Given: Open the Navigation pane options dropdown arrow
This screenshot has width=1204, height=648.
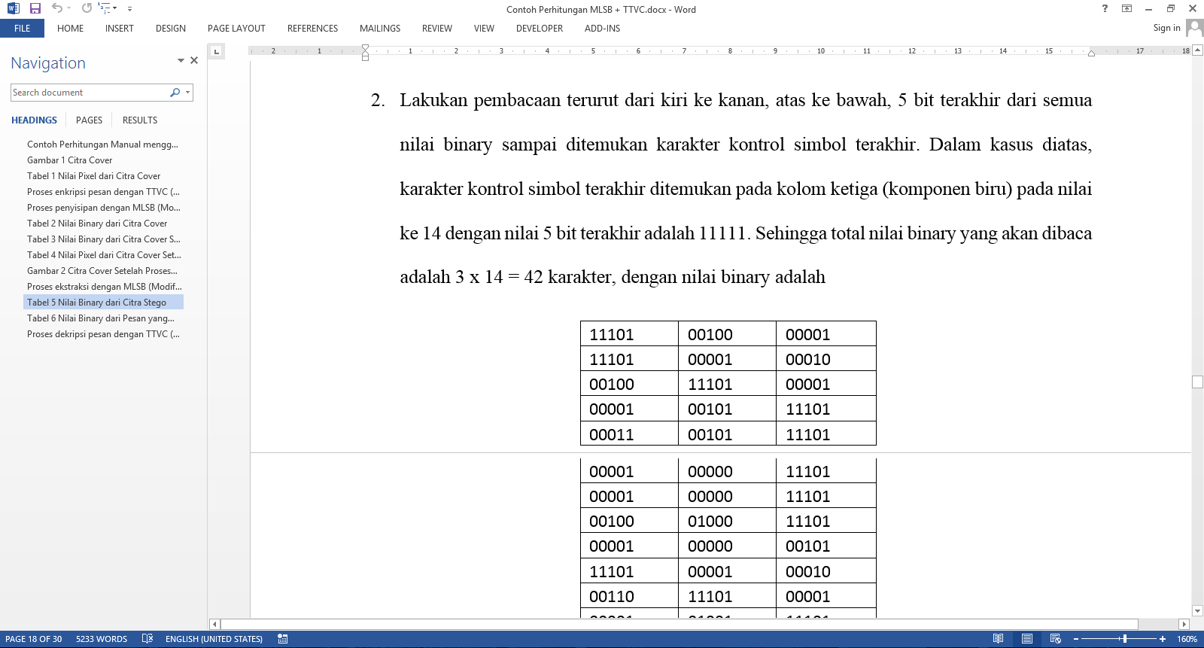Looking at the screenshot, I should [181, 60].
